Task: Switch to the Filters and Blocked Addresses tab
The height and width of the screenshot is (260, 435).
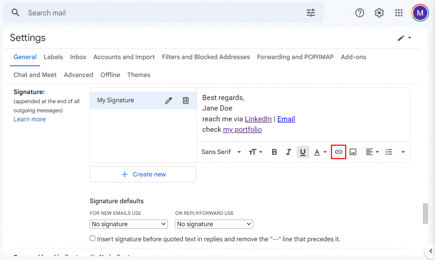Action: point(206,57)
